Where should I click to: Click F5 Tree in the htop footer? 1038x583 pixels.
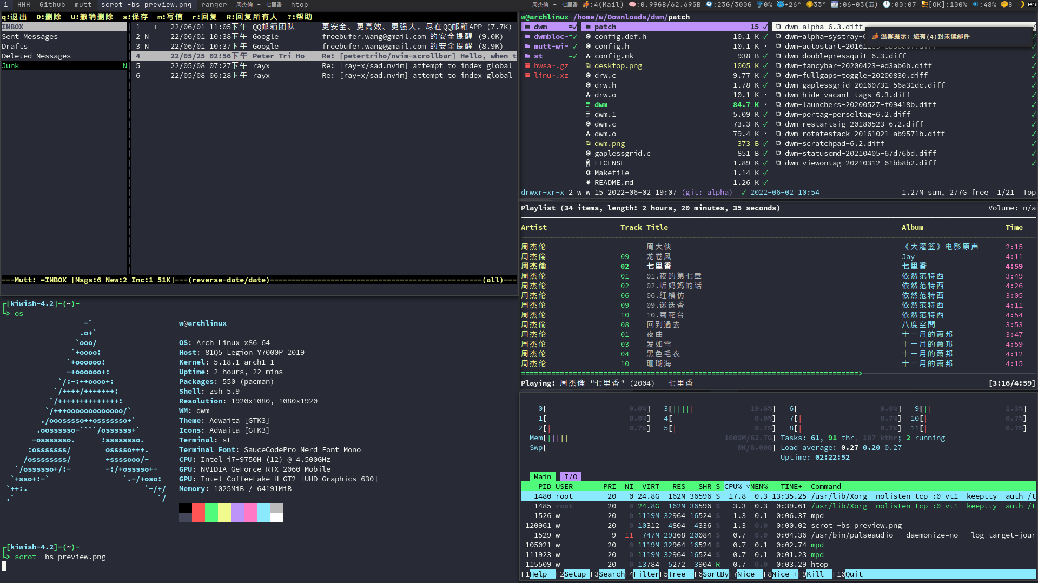pyautogui.click(x=677, y=574)
